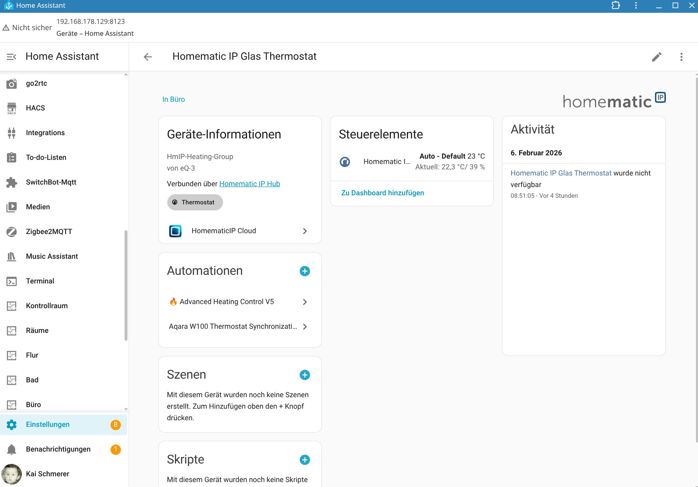Click the Einstellungen badge showing 8
Screen dimensions: 698x487
tap(116, 425)
